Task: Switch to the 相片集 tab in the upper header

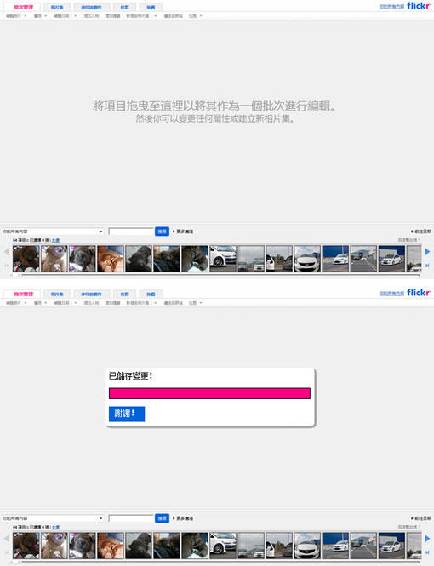Action: (x=57, y=7)
